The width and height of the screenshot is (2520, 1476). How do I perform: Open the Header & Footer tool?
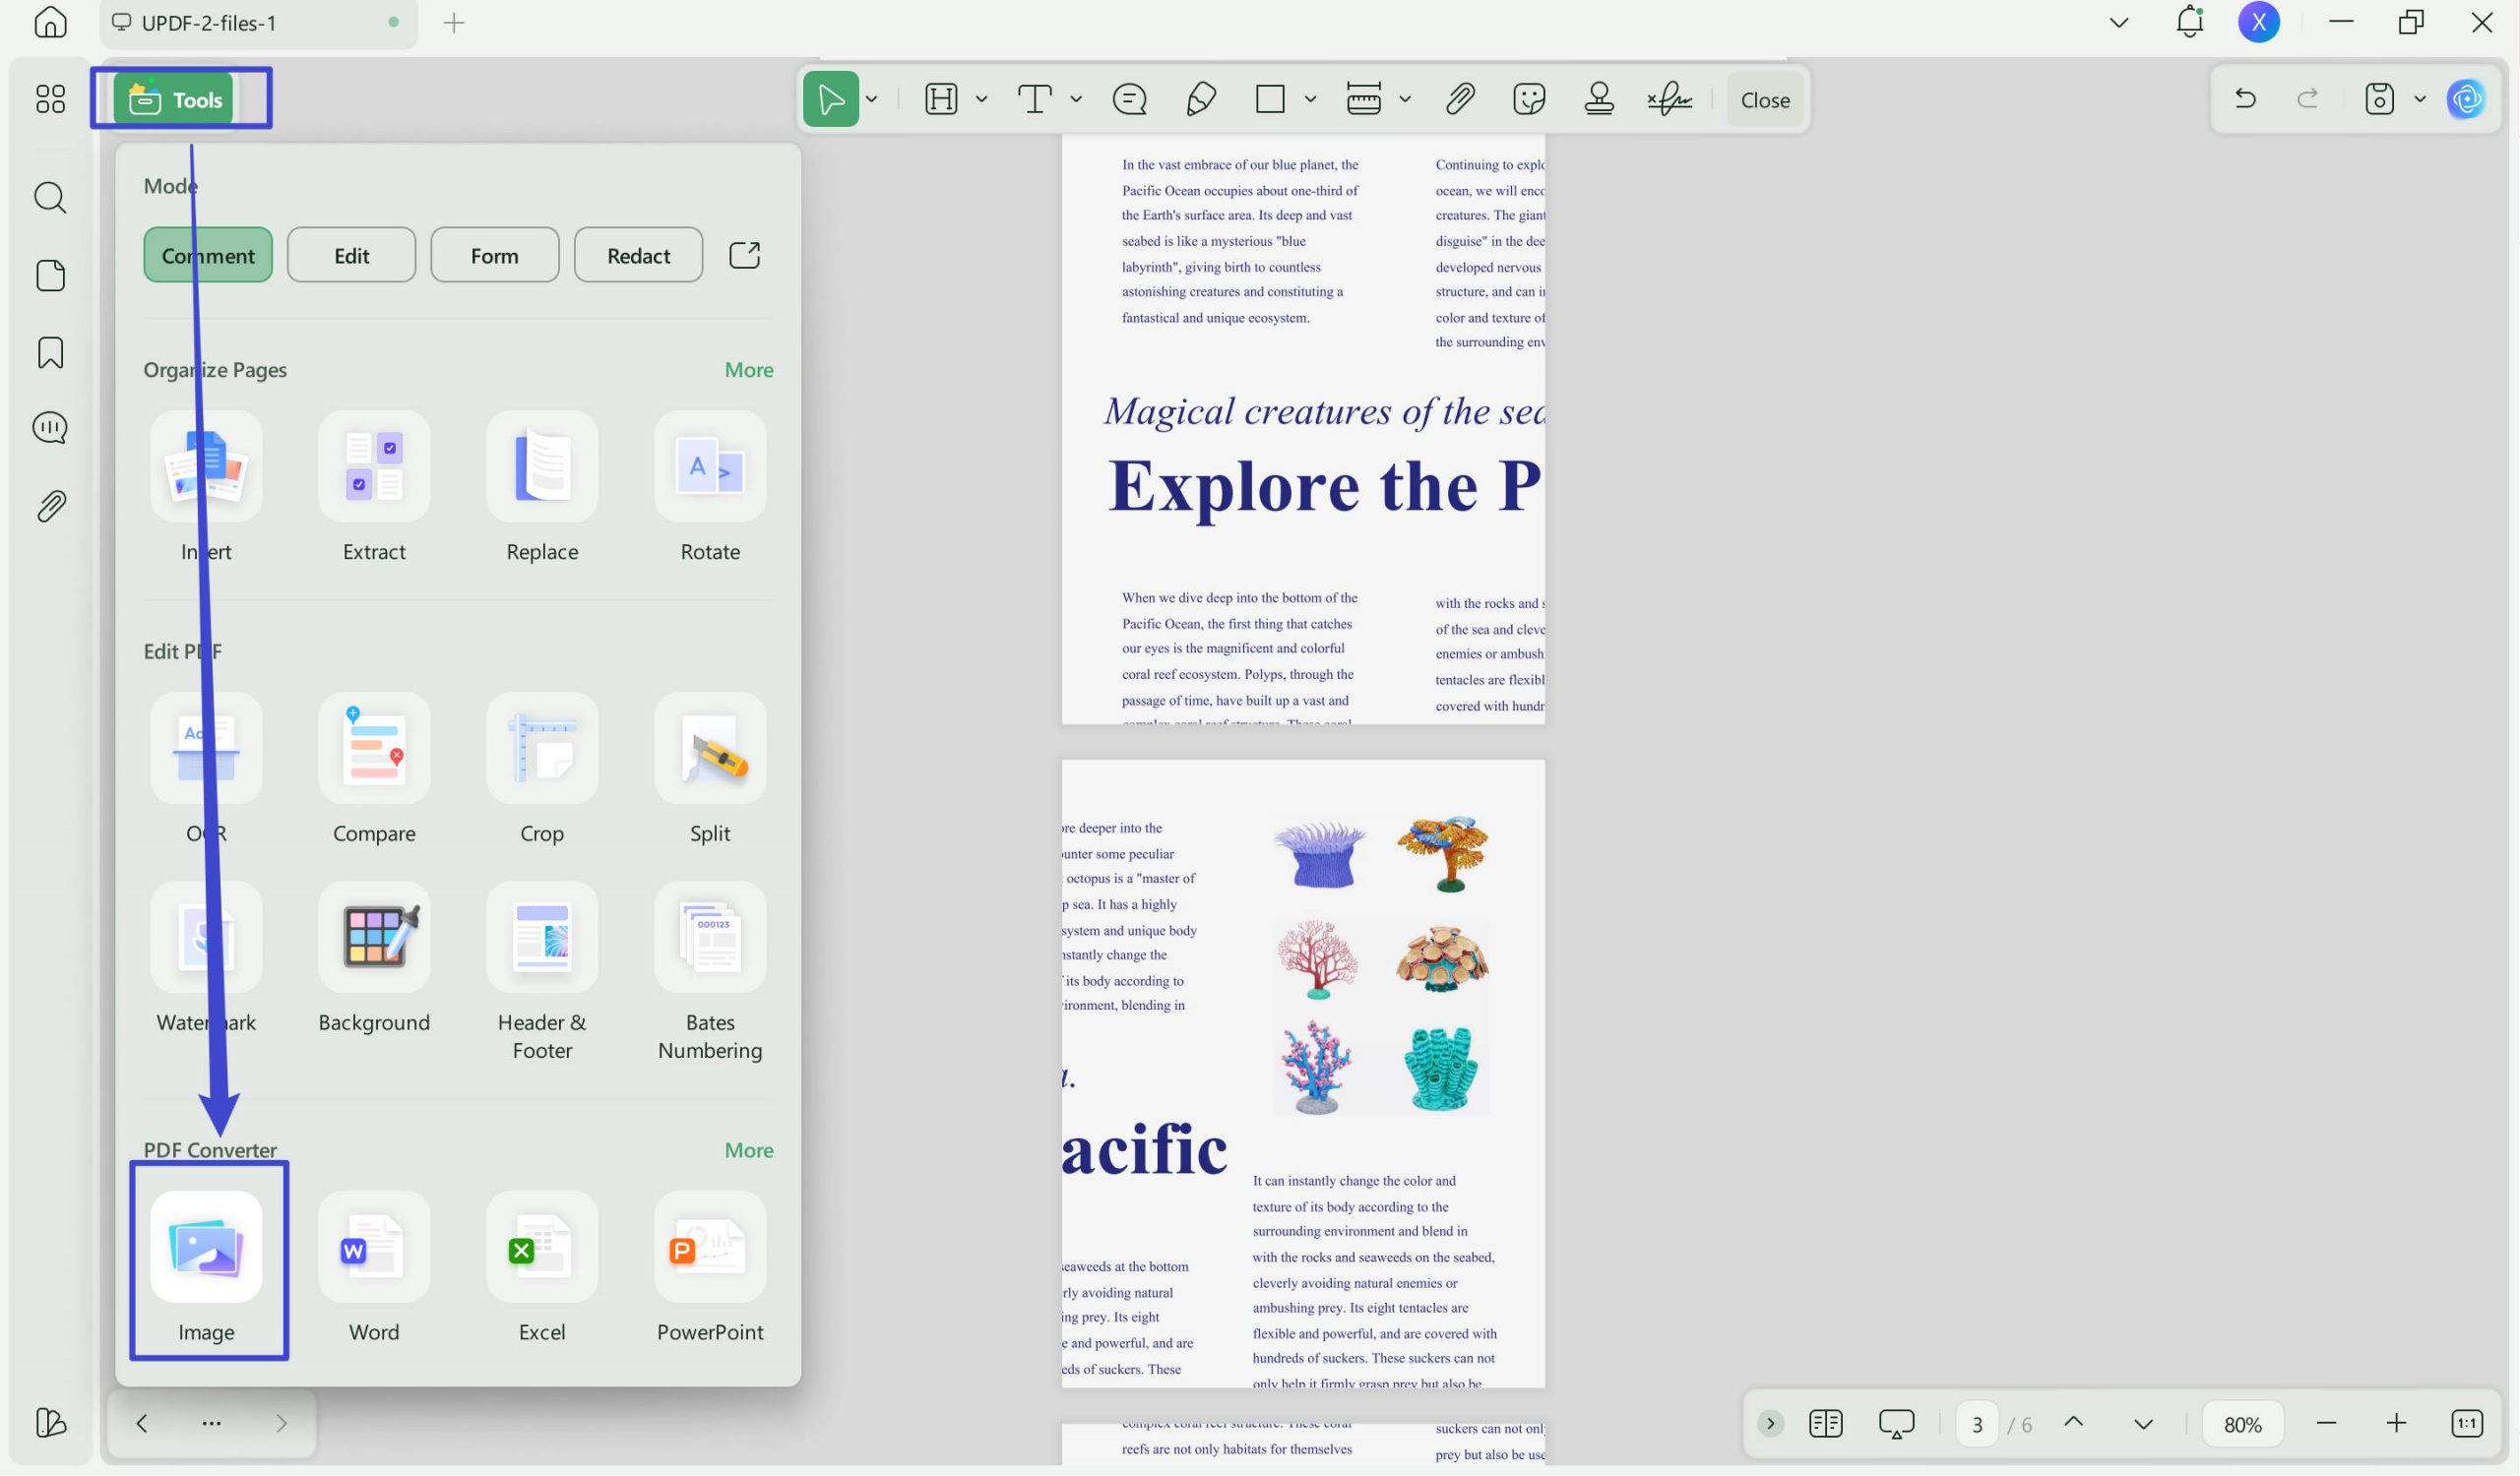542,973
